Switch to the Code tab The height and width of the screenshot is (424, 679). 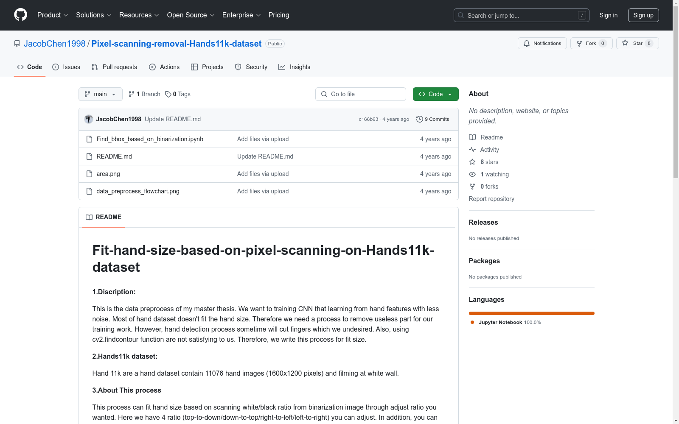[x=30, y=67]
